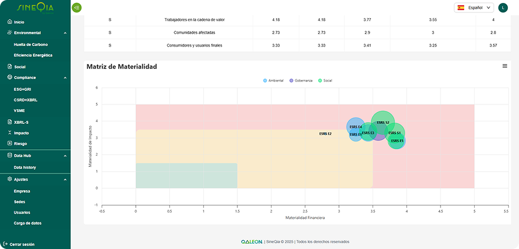Image resolution: width=519 pixels, height=249 pixels.
Task: Collapse the Environmental section chevron
Action: (65, 33)
